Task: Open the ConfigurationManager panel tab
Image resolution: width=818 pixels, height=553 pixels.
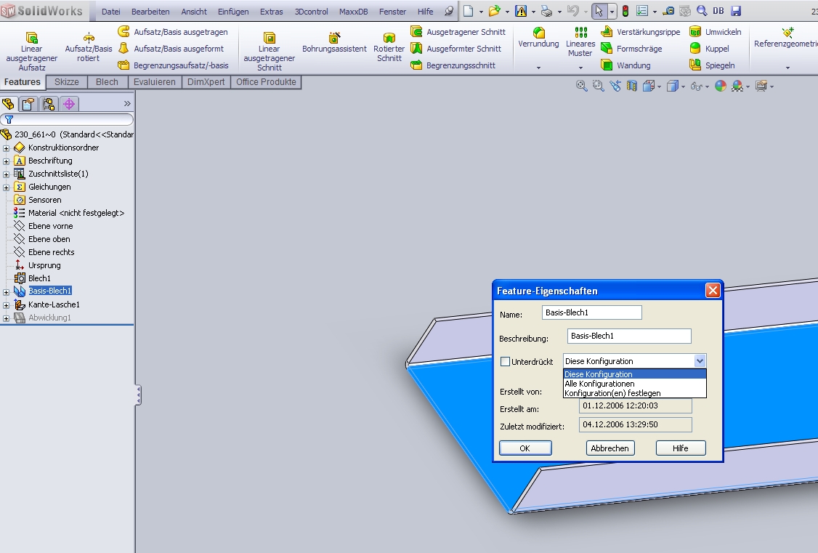Action: point(49,104)
